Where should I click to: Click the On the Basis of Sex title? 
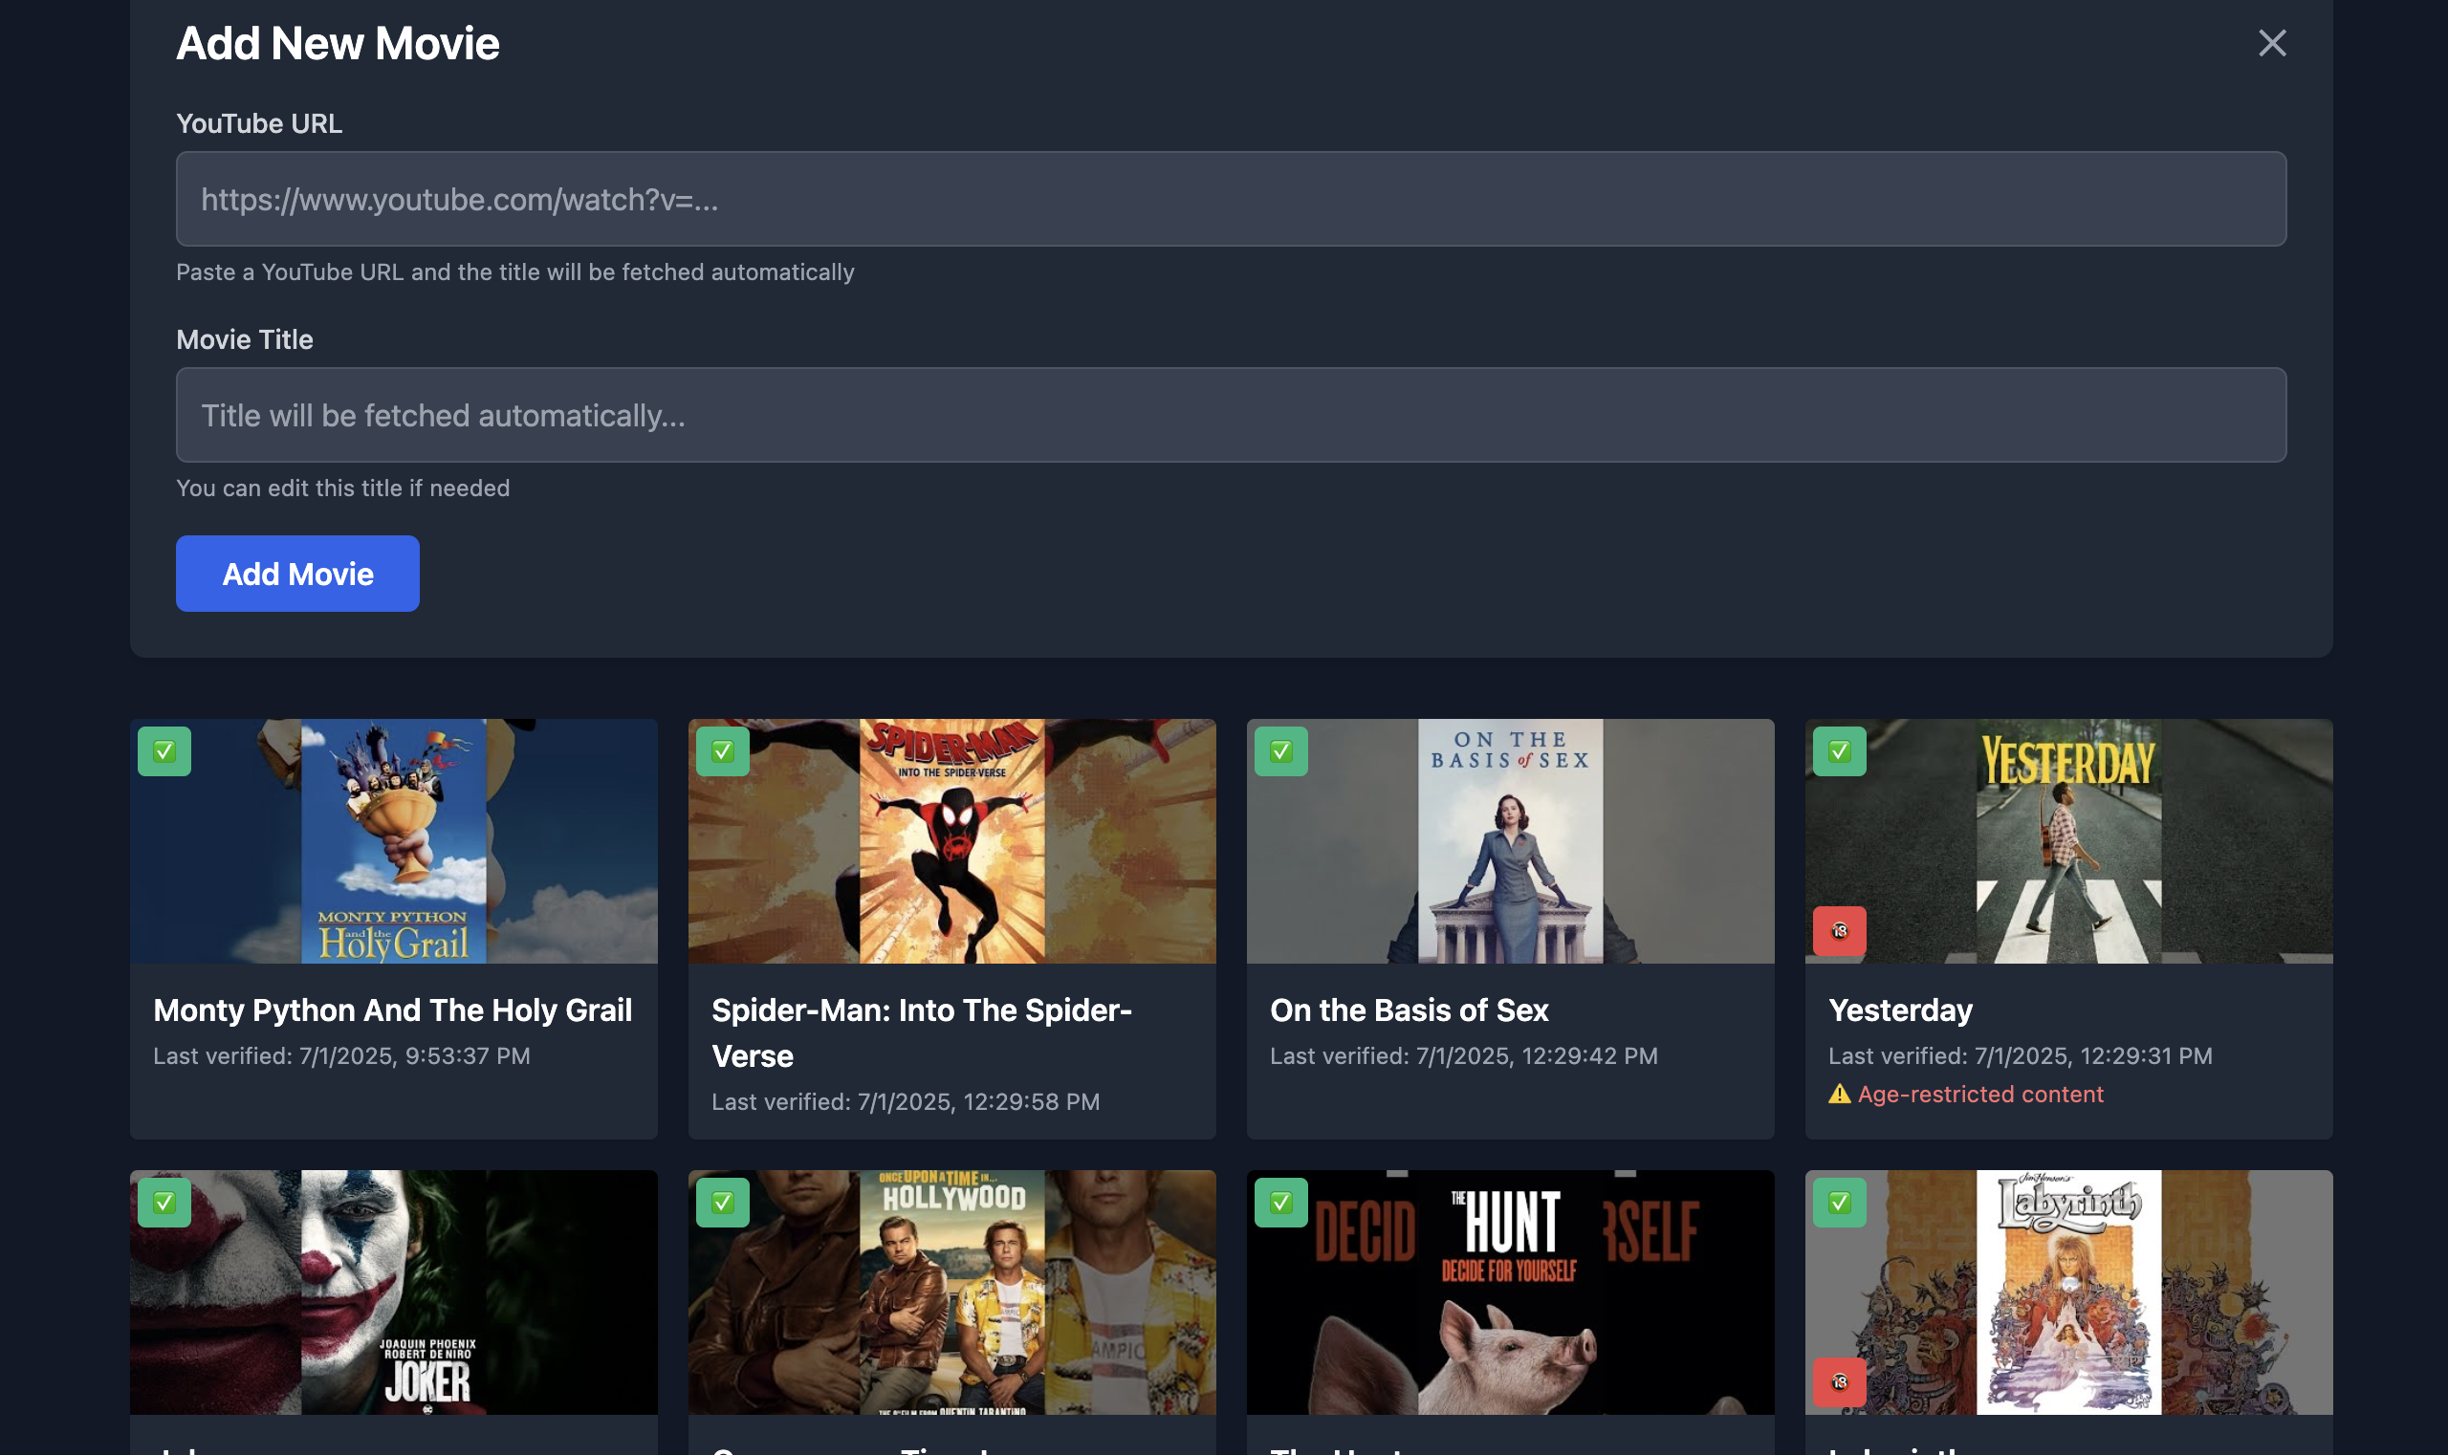click(x=1409, y=1010)
